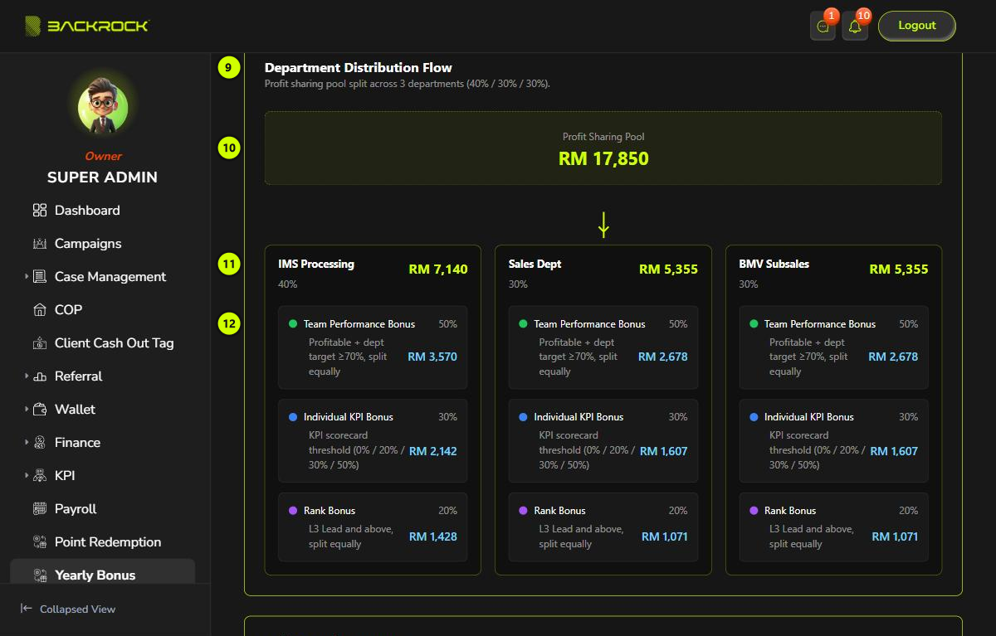Image resolution: width=996 pixels, height=636 pixels.
Task: Select the BMV Subsales card title
Action: point(774,264)
